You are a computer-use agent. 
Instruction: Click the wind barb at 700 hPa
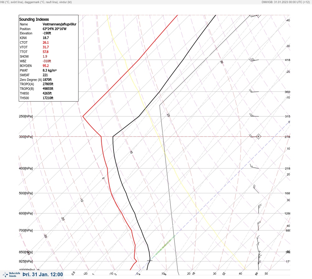coord(259,226)
